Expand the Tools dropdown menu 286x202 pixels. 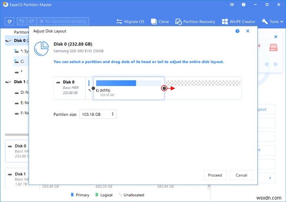273,21
